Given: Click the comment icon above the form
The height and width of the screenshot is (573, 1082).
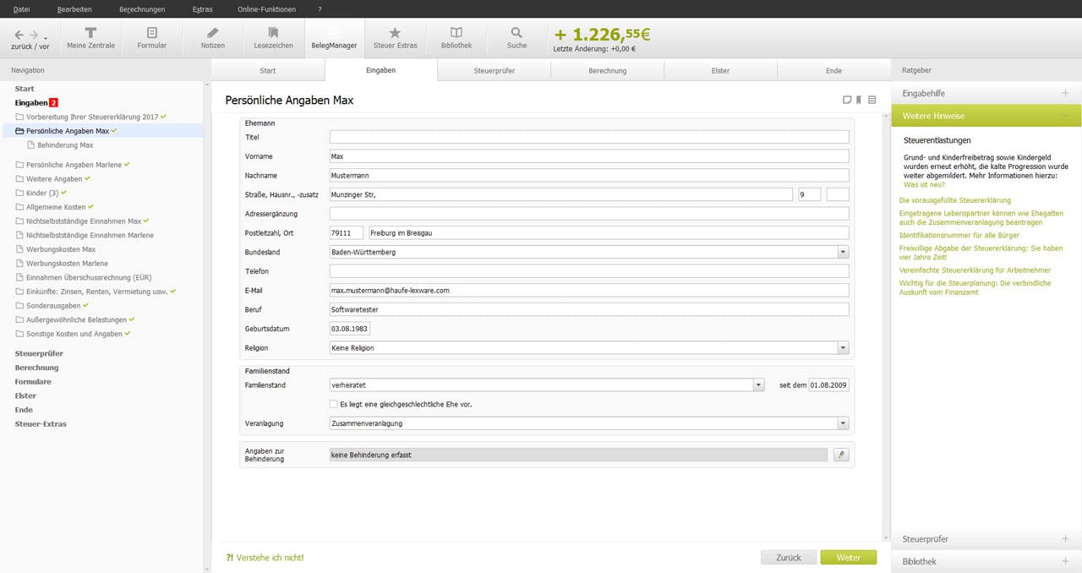Looking at the screenshot, I should (847, 100).
